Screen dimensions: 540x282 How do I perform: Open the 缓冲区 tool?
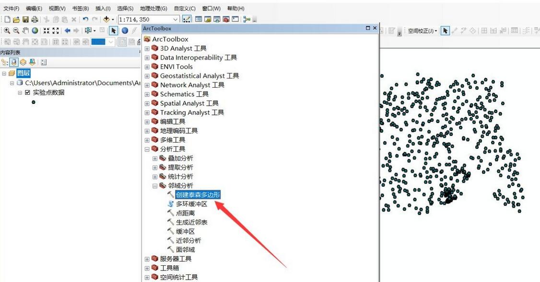185,231
